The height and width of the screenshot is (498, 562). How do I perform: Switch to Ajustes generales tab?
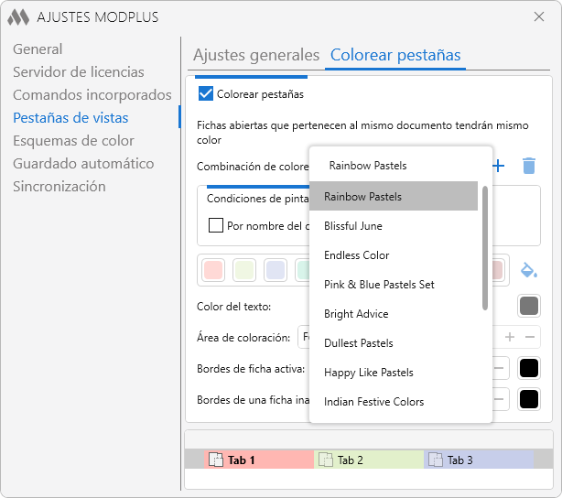pyautogui.click(x=256, y=55)
